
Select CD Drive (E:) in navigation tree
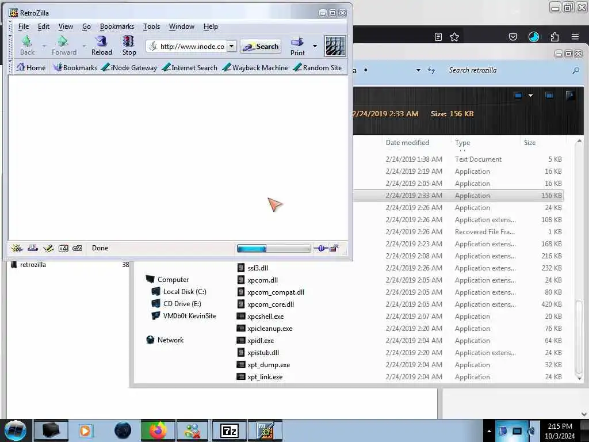[176, 304]
